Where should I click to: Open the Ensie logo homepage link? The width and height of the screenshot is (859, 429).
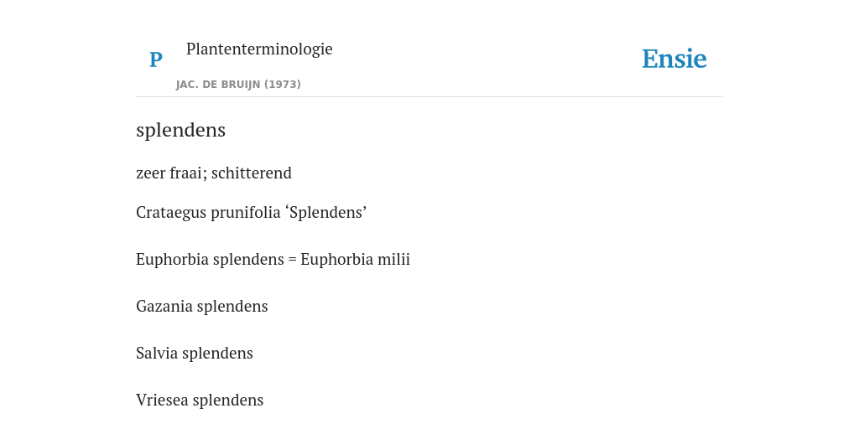tap(674, 59)
